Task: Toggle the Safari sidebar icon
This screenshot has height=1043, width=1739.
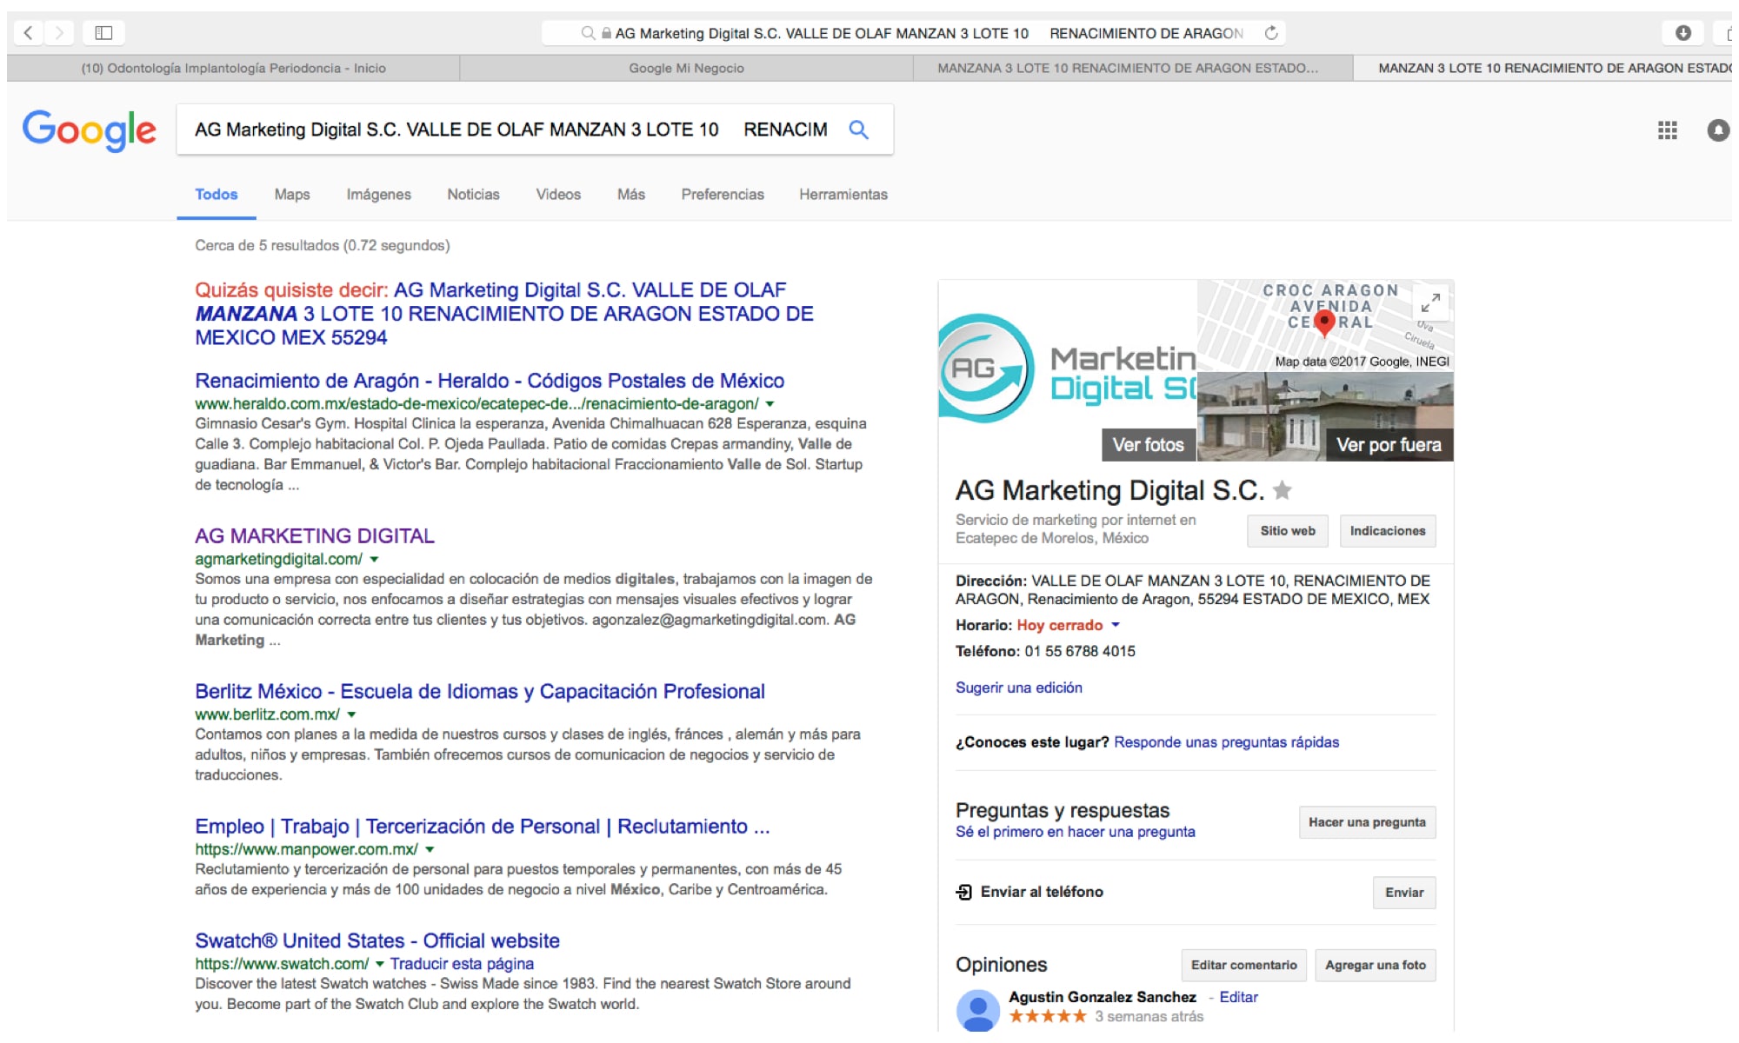Action: point(103,33)
